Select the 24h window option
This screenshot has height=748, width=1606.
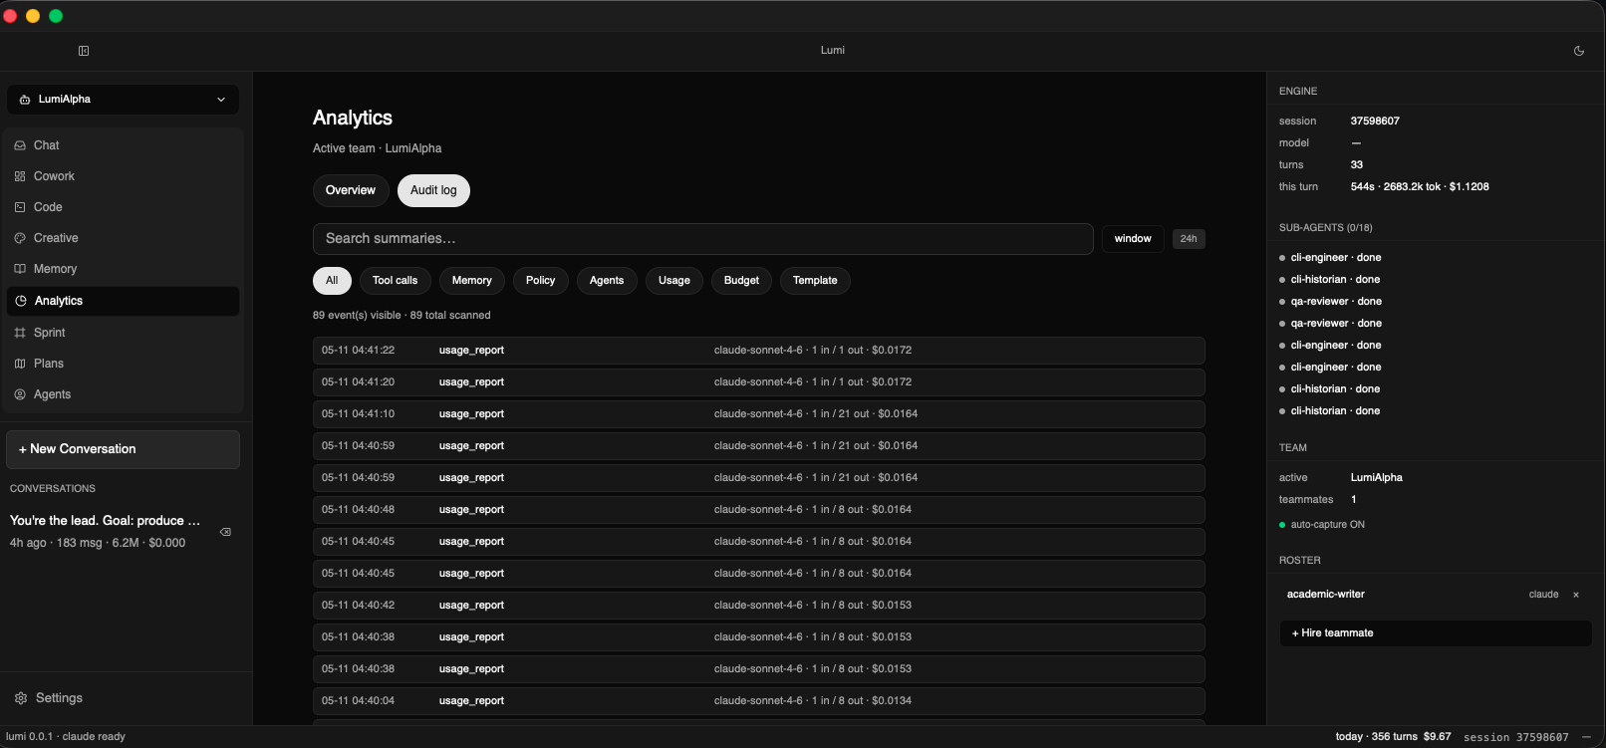1189,239
